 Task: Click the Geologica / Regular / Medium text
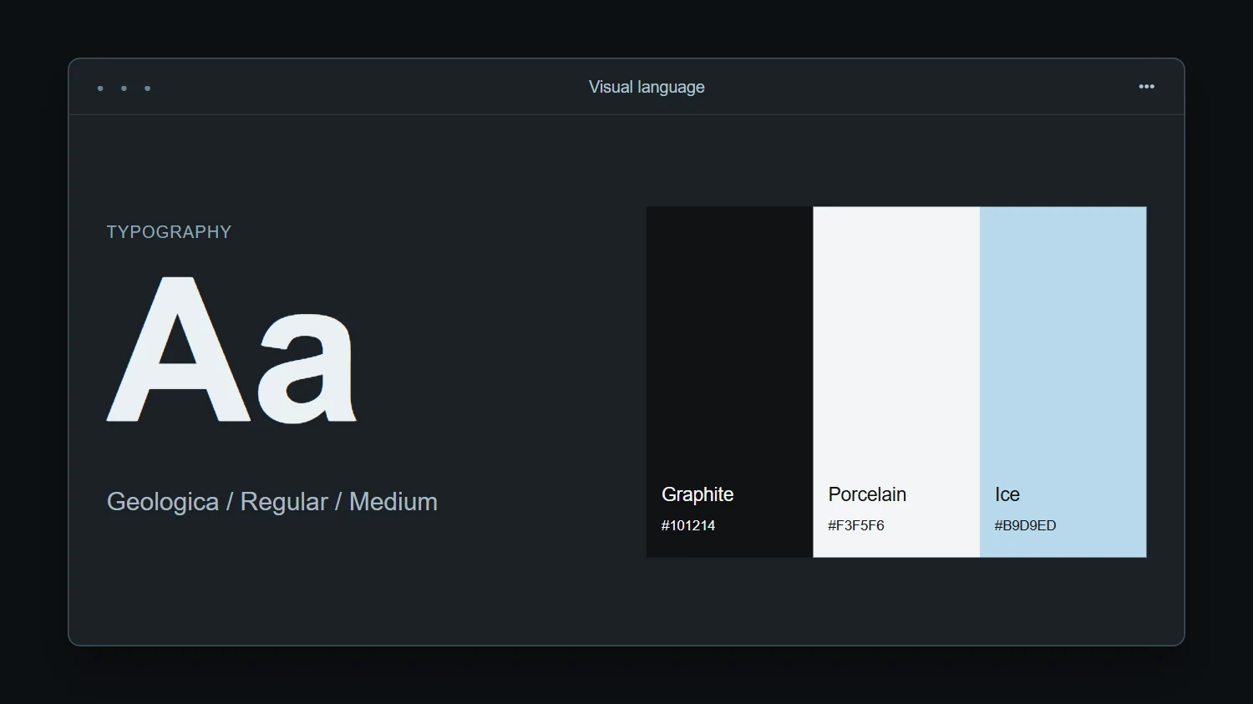coord(272,502)
